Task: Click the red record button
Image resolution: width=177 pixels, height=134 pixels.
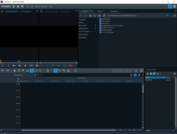Action: (x=70, y=65)
